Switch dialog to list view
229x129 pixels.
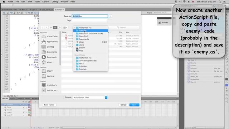[55, 28]
